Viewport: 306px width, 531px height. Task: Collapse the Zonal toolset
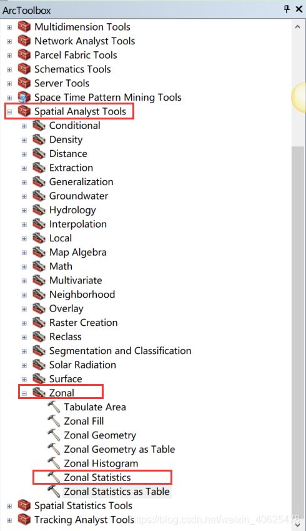(x=24, y=393)
